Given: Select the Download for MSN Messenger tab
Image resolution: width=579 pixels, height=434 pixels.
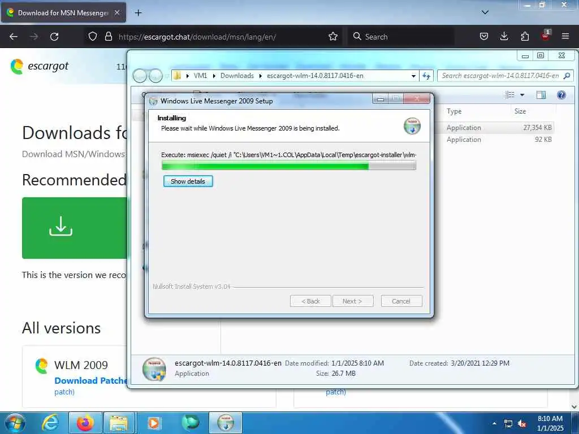Looking at the screenshot, I should tap(63, 13).
